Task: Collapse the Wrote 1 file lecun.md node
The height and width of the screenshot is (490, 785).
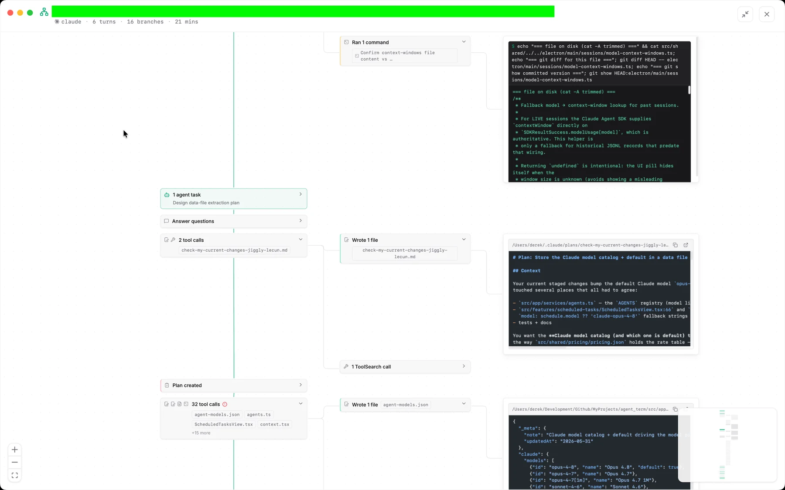Action: pos(464,240)
